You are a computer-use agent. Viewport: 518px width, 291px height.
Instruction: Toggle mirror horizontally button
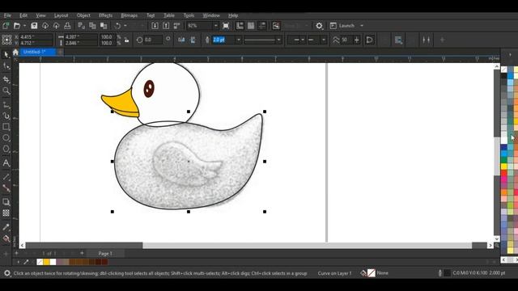click(181, 40)
